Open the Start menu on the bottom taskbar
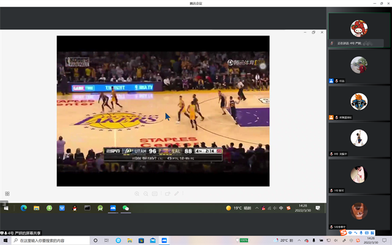This screenshot has height=245, width=392. click(x=6, y=241)
